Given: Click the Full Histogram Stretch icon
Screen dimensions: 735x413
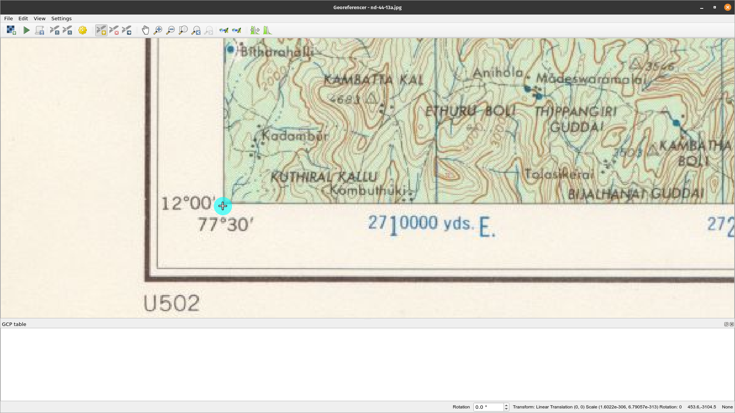Looking at the screenshot, I should coord(255,30).
